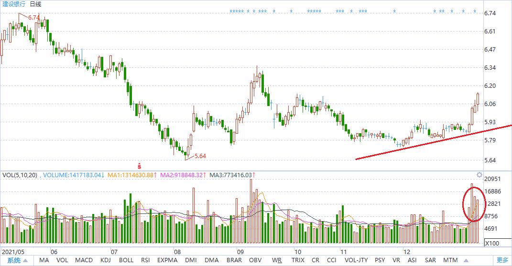
Task: Show the WR indicator
Action: (x=277, y=260)
